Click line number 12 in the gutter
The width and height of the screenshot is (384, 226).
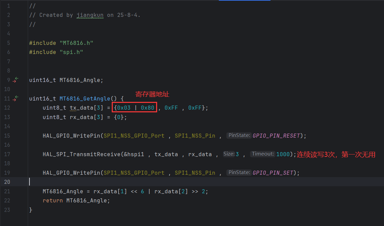7,108
